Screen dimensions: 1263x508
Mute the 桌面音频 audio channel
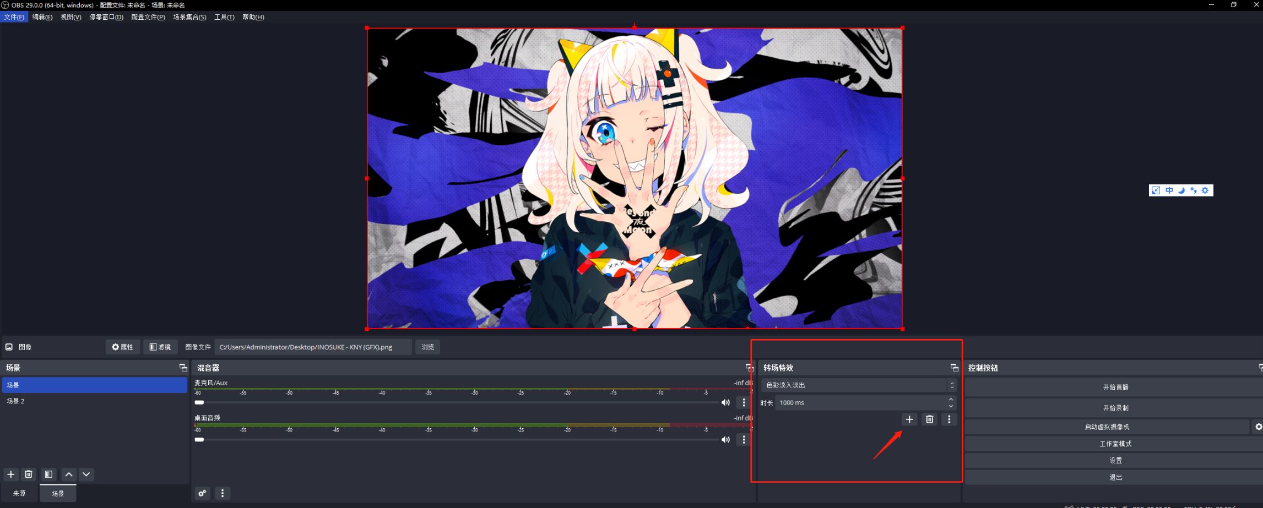click(x=725, y=439)
